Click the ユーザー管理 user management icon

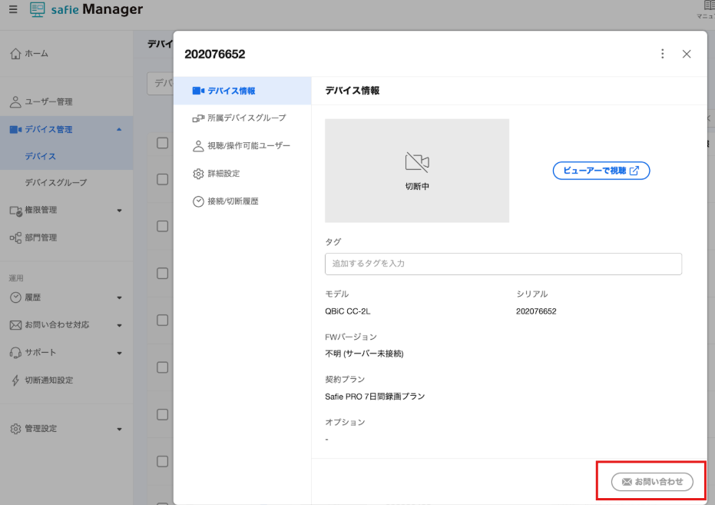tap(17, 101)
